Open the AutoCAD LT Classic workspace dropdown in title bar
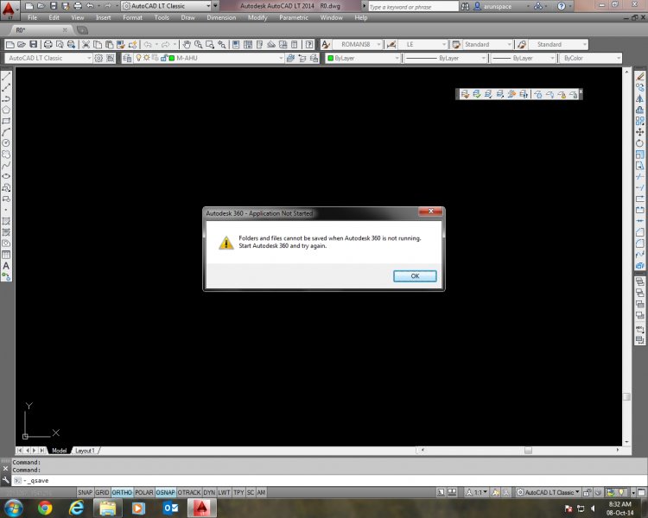The image size is (648, 518). point(208,6)
